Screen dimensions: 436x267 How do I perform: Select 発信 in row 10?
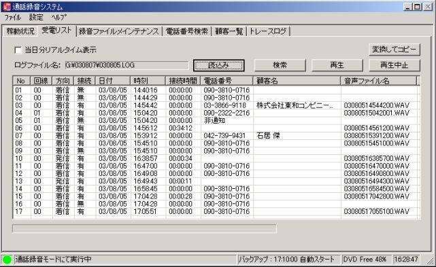(63, 158)
